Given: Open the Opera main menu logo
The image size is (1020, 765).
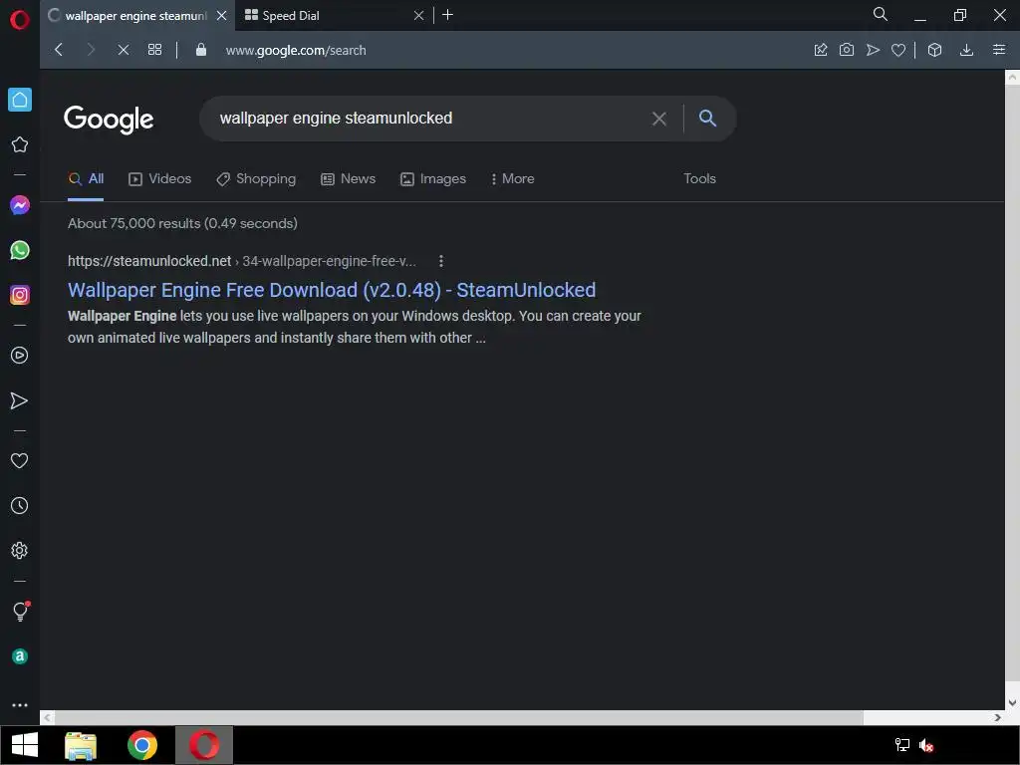Looking at the screenshot, I should [20, 20].
